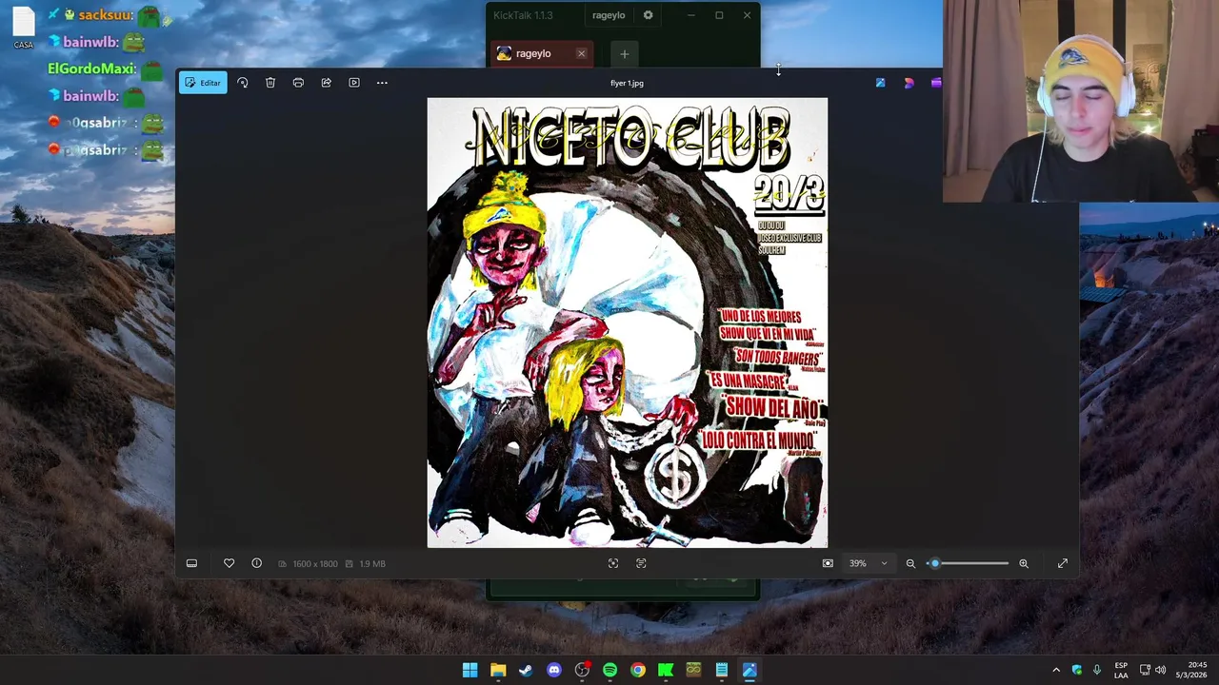Click the 1.9 MB file size text
Viewport: 1219px width, 685px height.
(372, 564)
